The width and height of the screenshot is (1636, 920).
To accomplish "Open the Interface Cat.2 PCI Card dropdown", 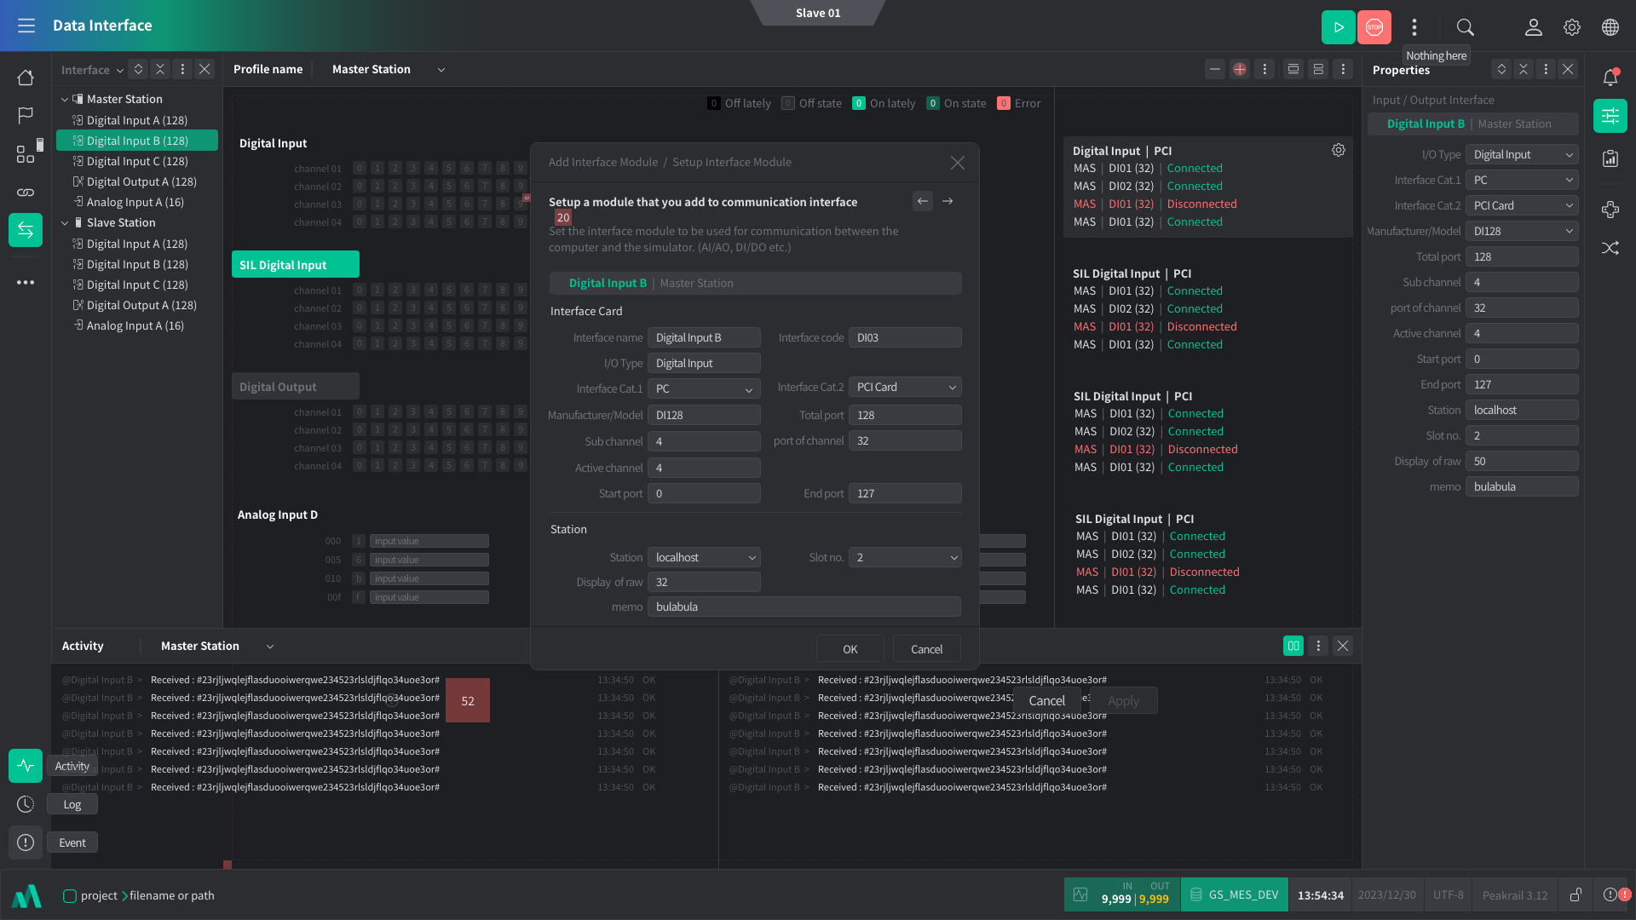I will tap(905, 388).
